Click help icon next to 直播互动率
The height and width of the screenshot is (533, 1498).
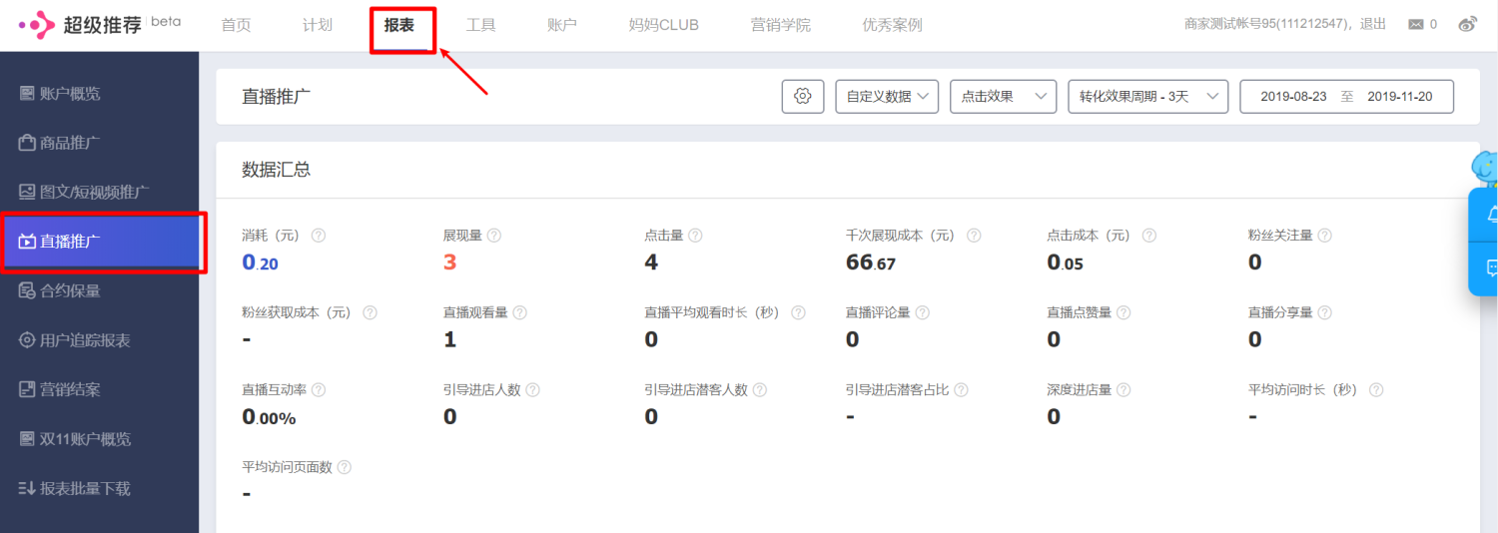point(319,390)
